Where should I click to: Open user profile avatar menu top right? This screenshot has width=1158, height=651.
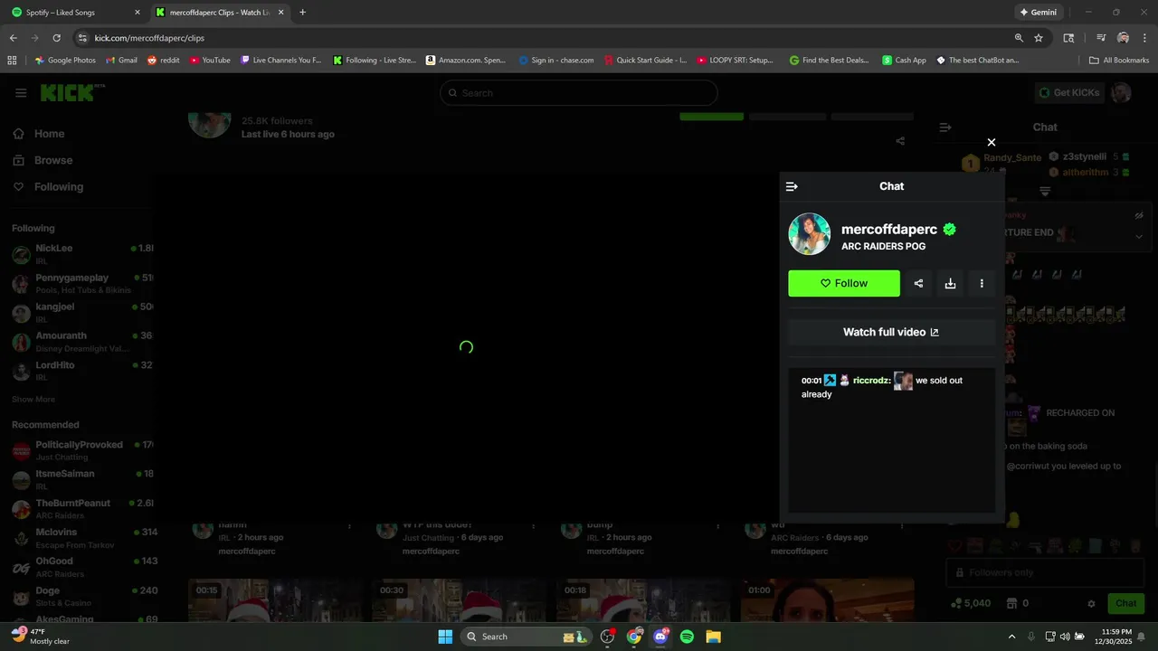click(x=1121, y=92)
